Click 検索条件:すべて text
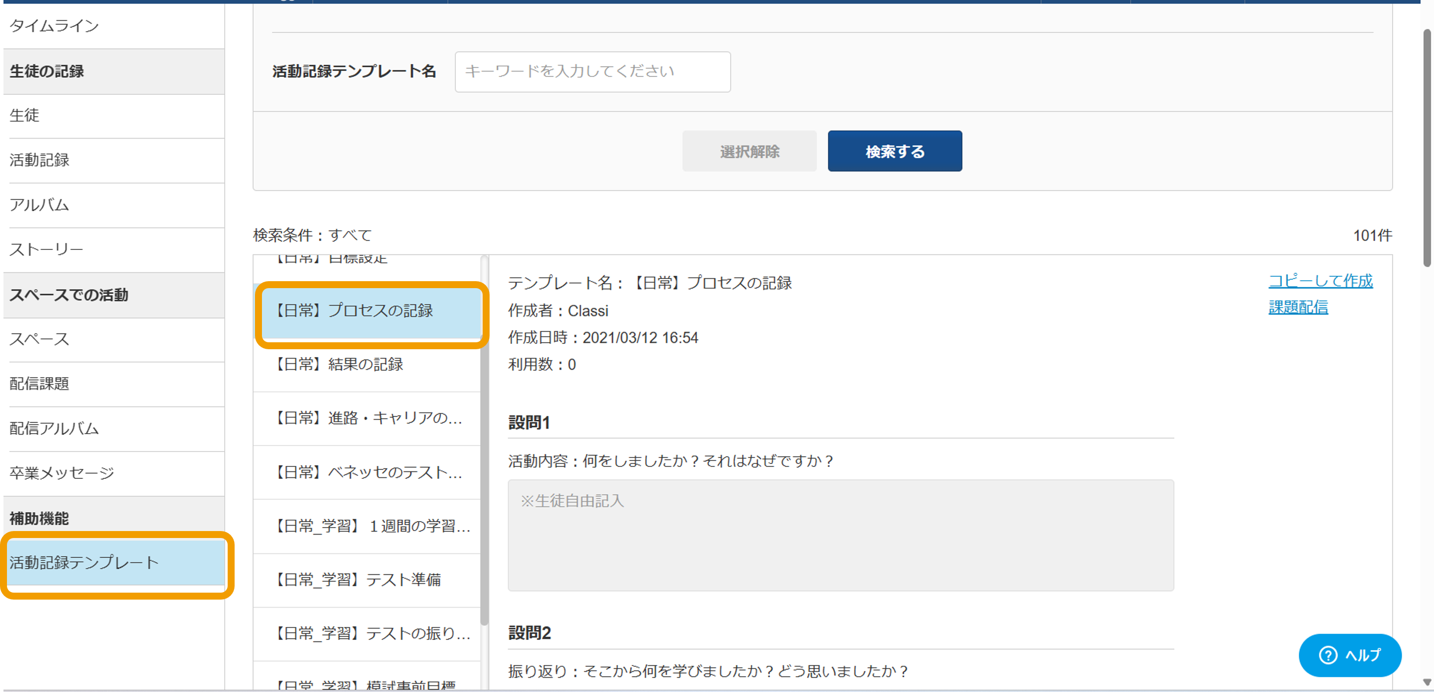The image size is (1434, 692). (x=312, y=235)
